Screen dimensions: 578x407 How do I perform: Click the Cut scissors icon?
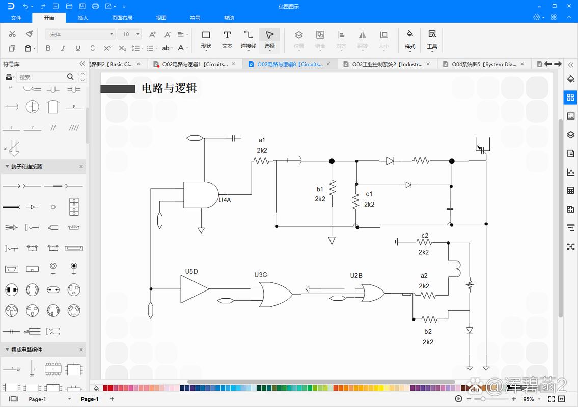point(12,34)
